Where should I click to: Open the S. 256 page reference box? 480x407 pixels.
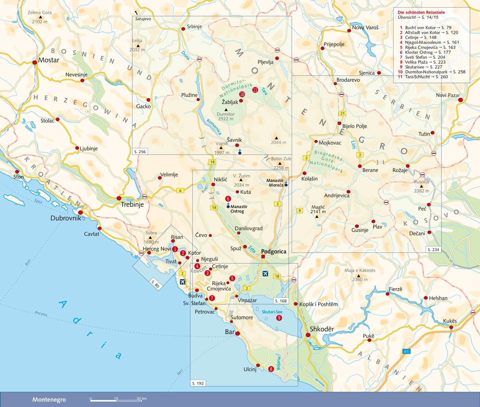coord(140,151)
